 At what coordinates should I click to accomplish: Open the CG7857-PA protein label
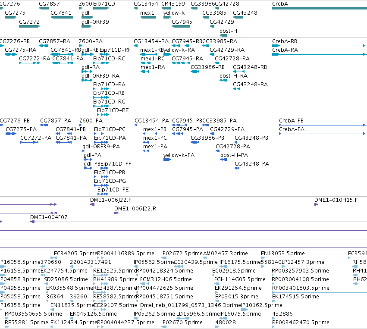coord(56,120)
